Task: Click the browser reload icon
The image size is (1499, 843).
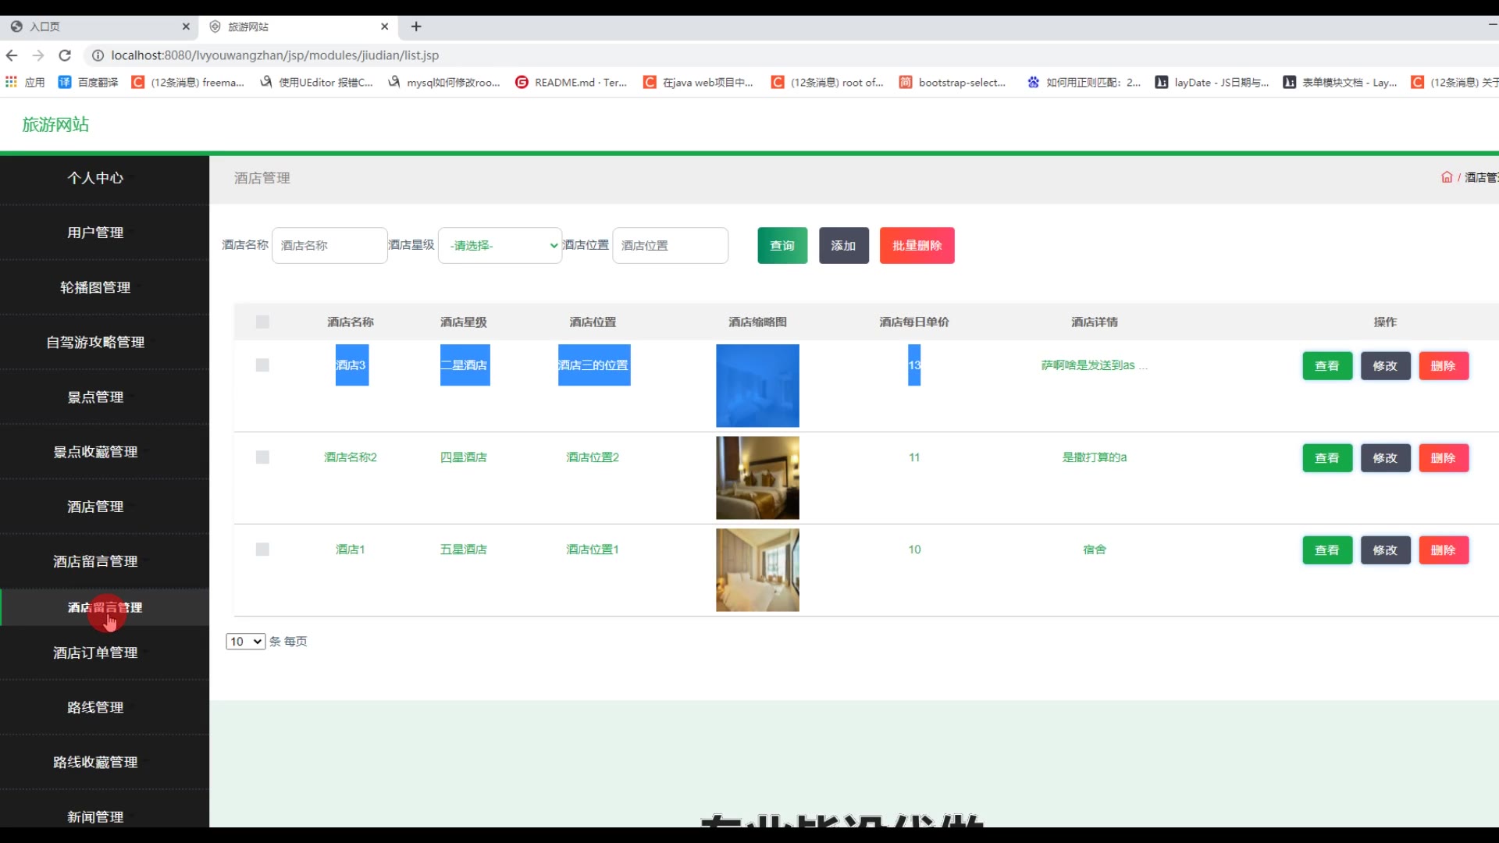Action: click(x=65, y=55)
